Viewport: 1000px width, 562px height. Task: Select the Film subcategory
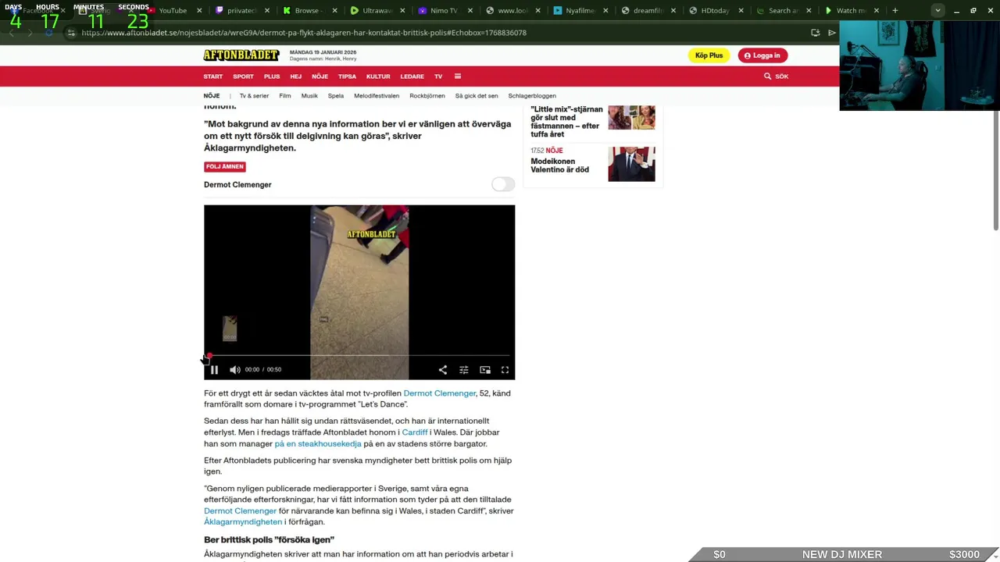click(x=285, y=96)
